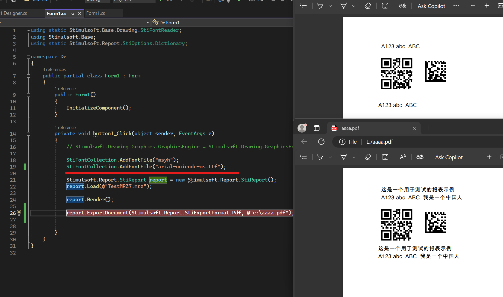503x297 pixels.
Task: Click lightbulb quick actions on line 26
Action: tap(19, 213)
